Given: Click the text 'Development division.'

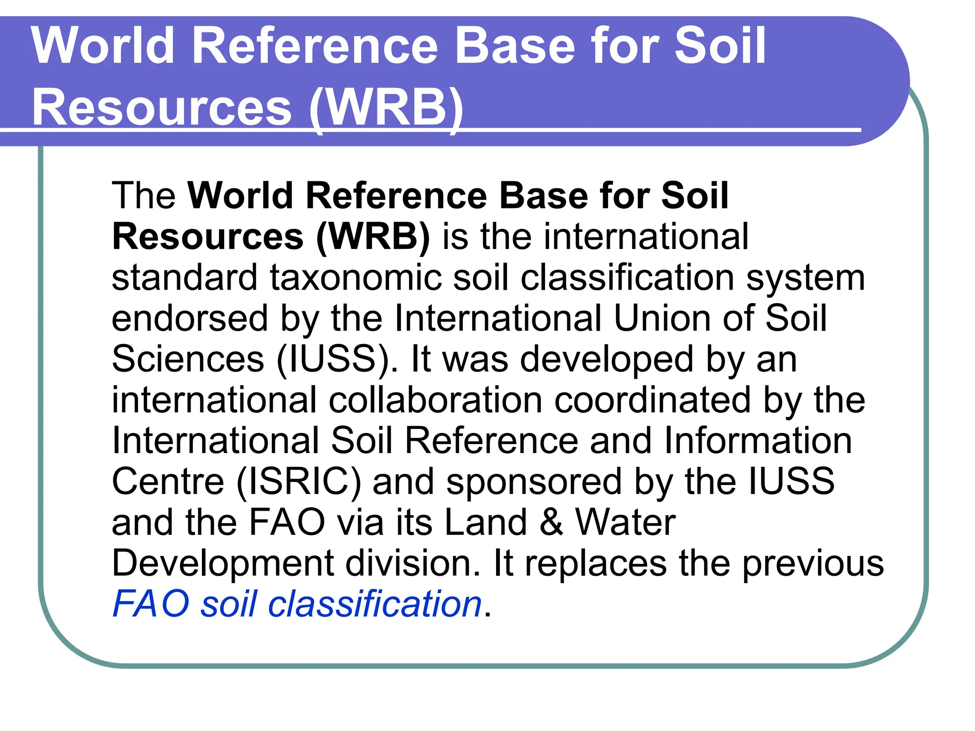Looking at the screenshot, I should point(296,564).
